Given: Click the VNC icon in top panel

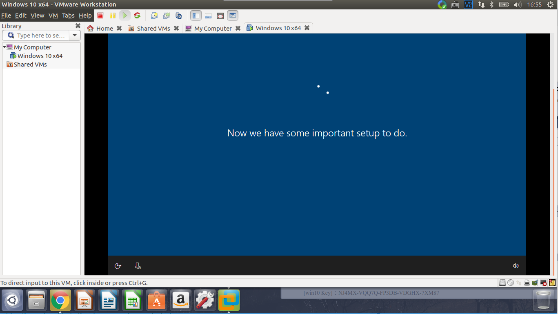Looking at the screenshot, I should [x=468, y=4].
